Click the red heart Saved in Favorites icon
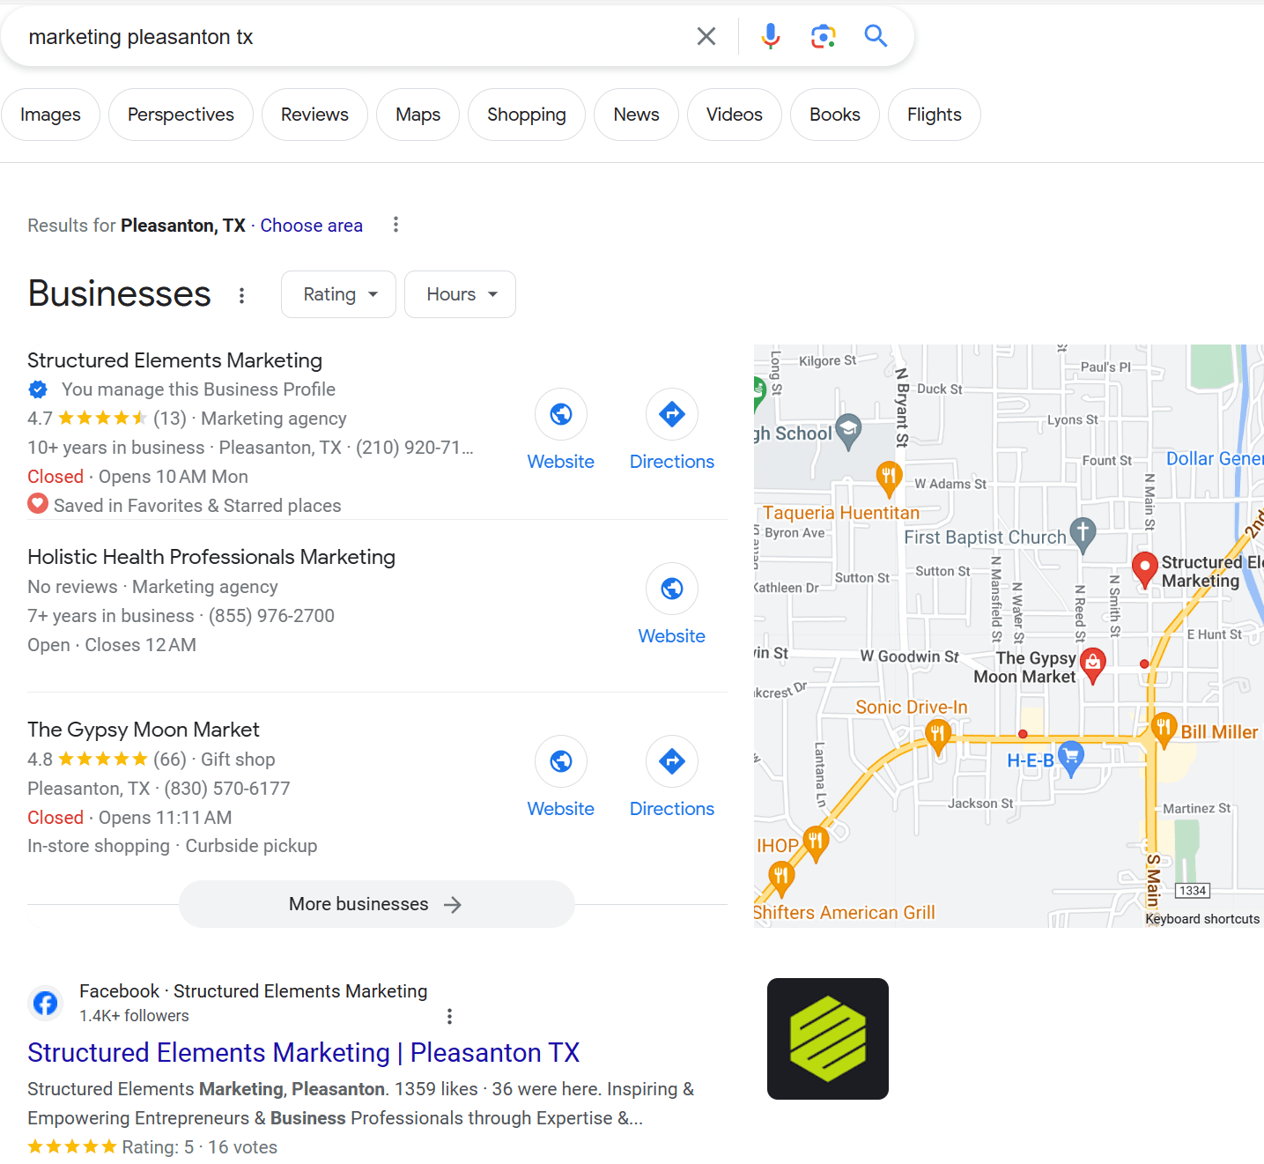This screenshot has height=1164, width=1264. [x=38, y=505]
